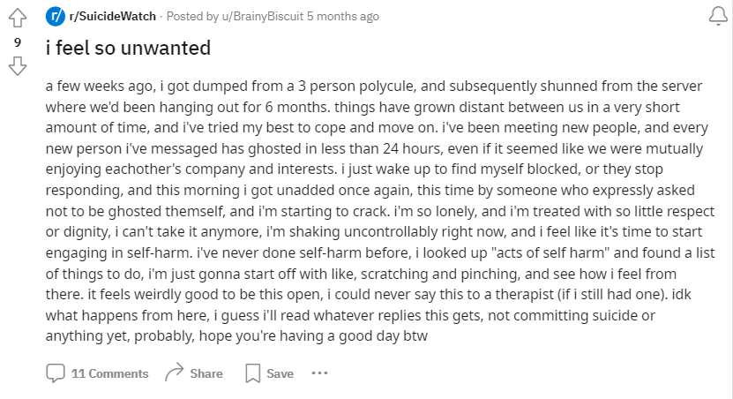Click the notification bell icon

(718, 16)
